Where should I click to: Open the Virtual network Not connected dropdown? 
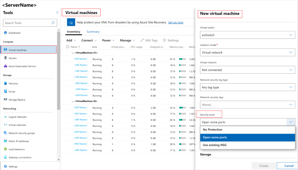[x=247, y=70]
